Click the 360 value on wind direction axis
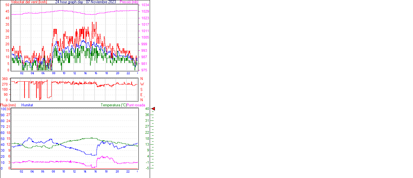 pos(5,79)
